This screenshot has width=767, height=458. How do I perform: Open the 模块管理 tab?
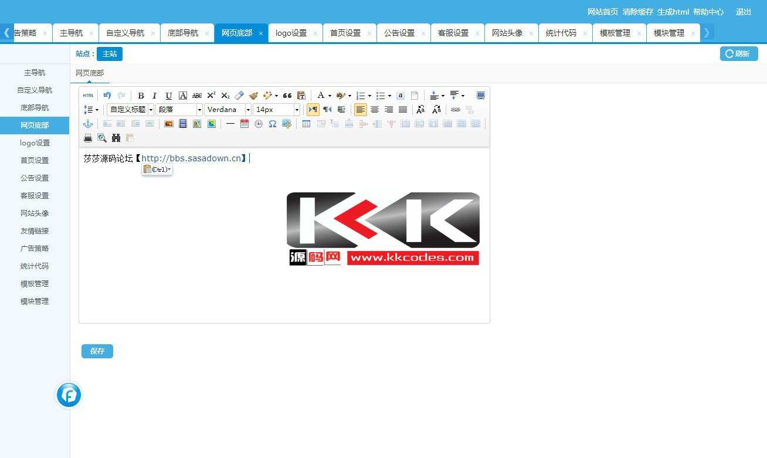669,33
